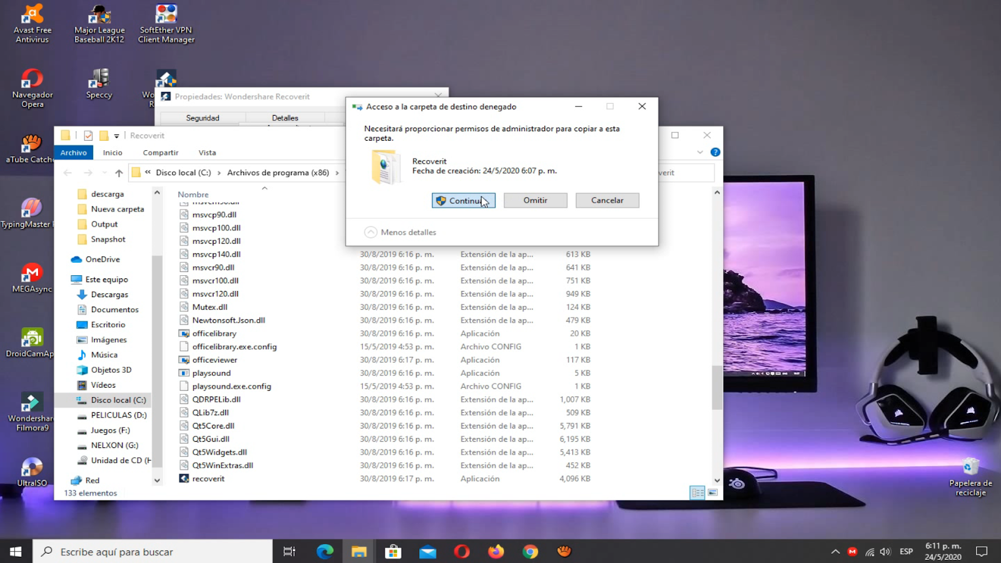Click Continuar in the access denied dialog
The width and height of the screenshot is (1001, 563).
coord(464,200)
